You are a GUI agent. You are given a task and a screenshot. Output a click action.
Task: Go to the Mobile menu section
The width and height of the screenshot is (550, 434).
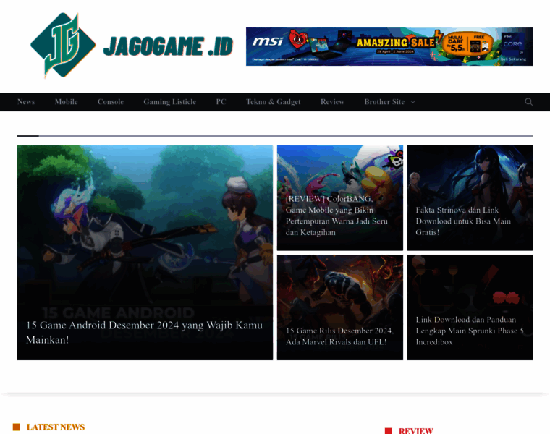67,102
